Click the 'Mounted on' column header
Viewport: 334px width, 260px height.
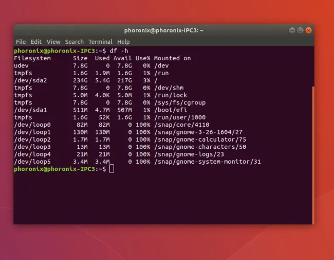coord(172,58)
